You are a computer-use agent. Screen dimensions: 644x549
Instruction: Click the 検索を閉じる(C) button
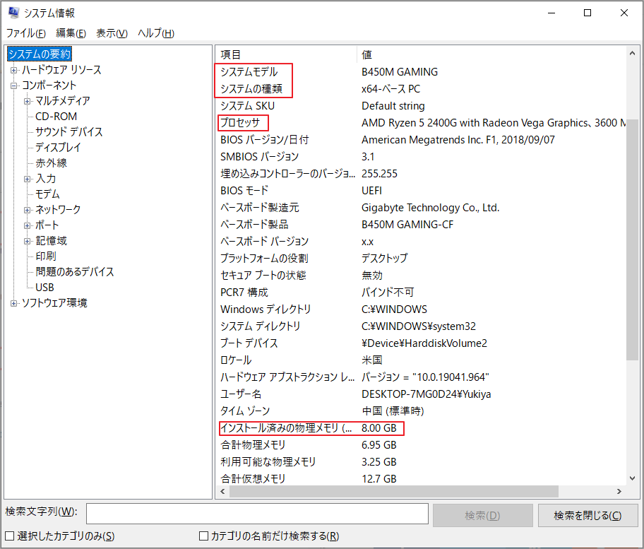pos(588,515)
